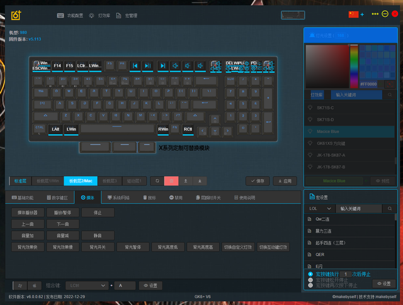This screenshot has width=403, height=305.
Task: Select 宏按键执行 N 次后停止 radio
Action: pyautogui.click(x=310, y=274)
